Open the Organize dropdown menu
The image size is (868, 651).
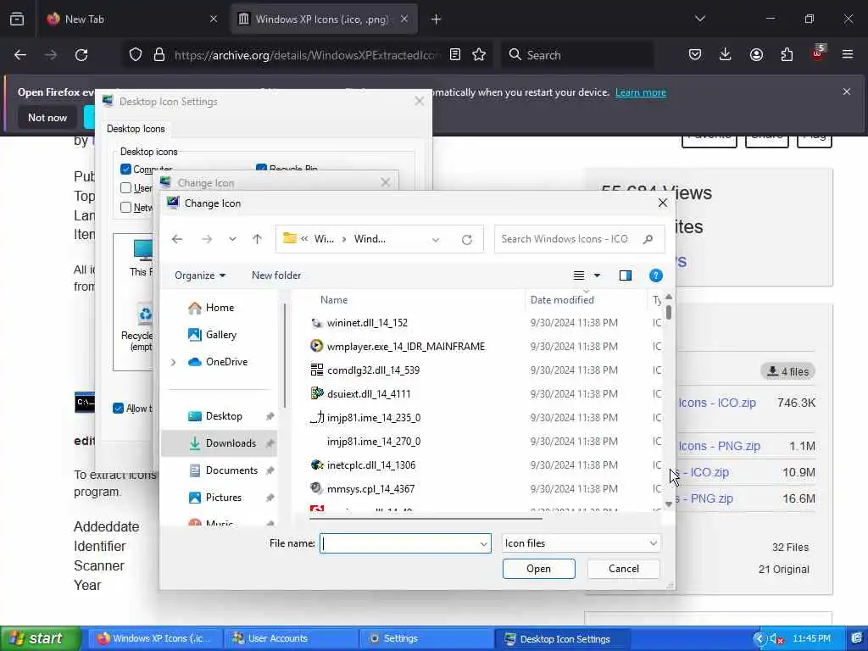[200, 275]
